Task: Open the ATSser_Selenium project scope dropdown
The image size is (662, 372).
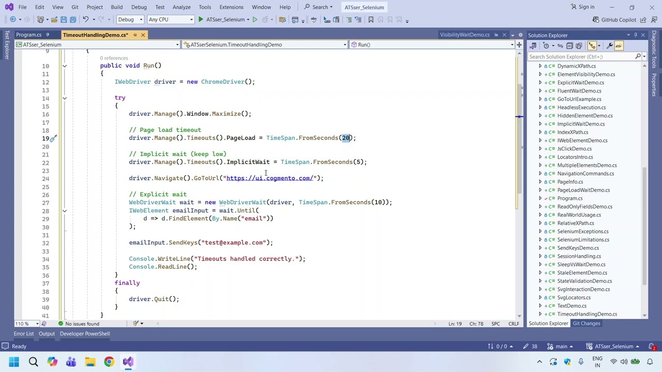Action: pyautogui.click(x=97, y=44)
